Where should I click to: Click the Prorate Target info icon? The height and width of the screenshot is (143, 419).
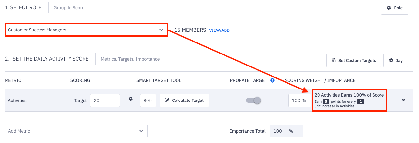(x=272, y=80)
